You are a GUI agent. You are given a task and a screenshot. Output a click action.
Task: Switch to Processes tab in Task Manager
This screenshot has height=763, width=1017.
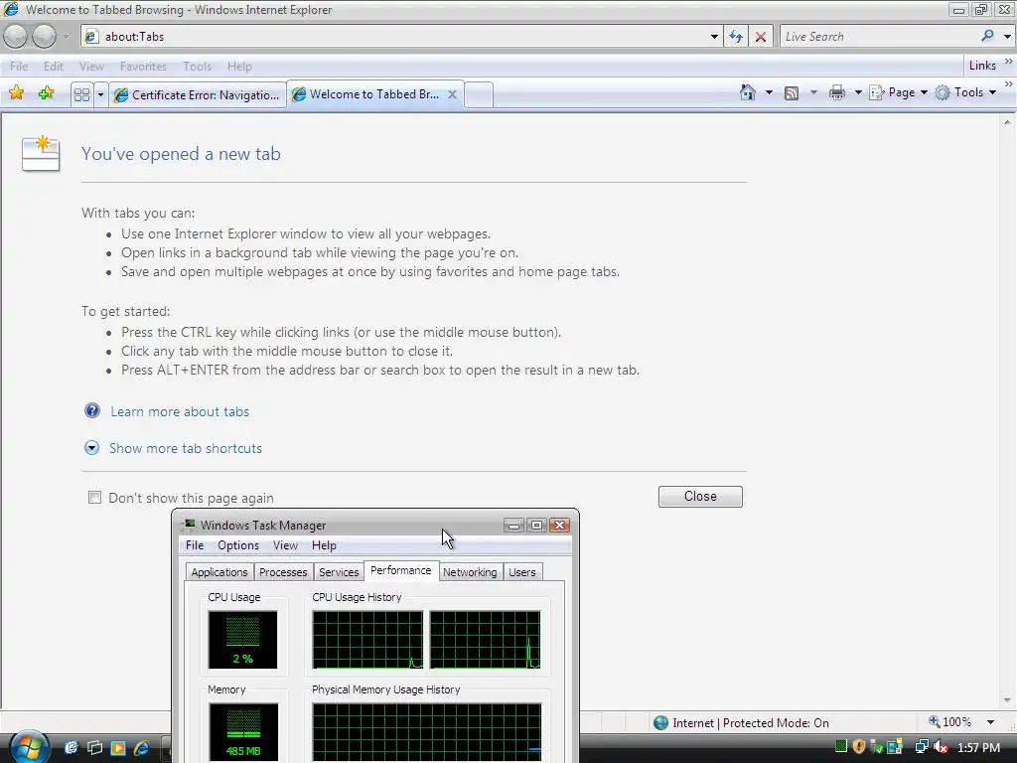283,572
